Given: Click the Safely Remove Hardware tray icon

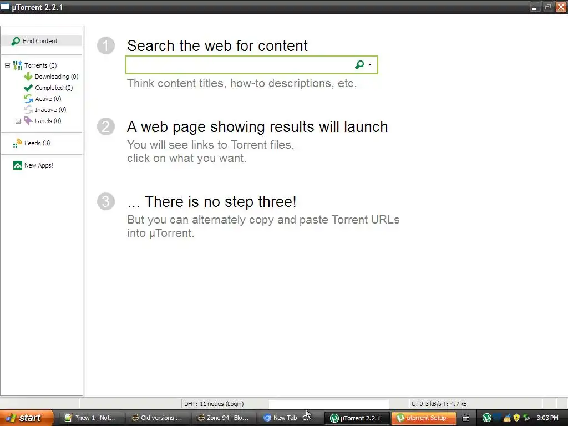Looking at the screenshot, I should point(526,418).
